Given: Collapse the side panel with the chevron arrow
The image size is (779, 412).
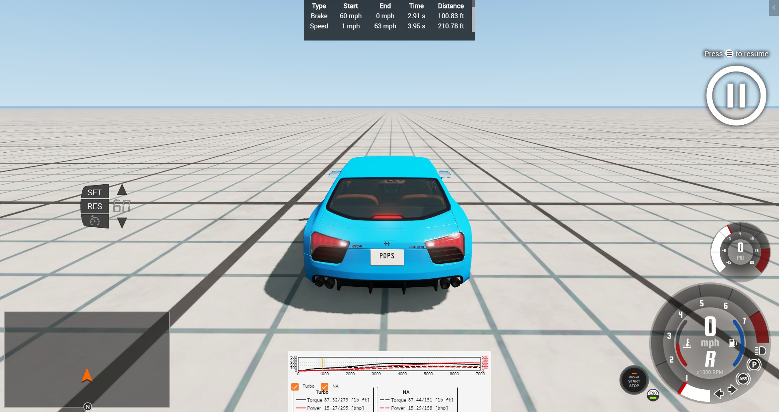Looking at the screenshot, I should [x=774, y=8].
